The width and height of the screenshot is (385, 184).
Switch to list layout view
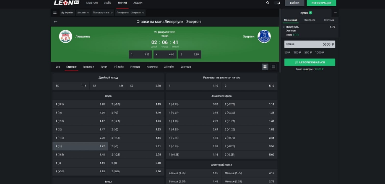tap(273, 66)
